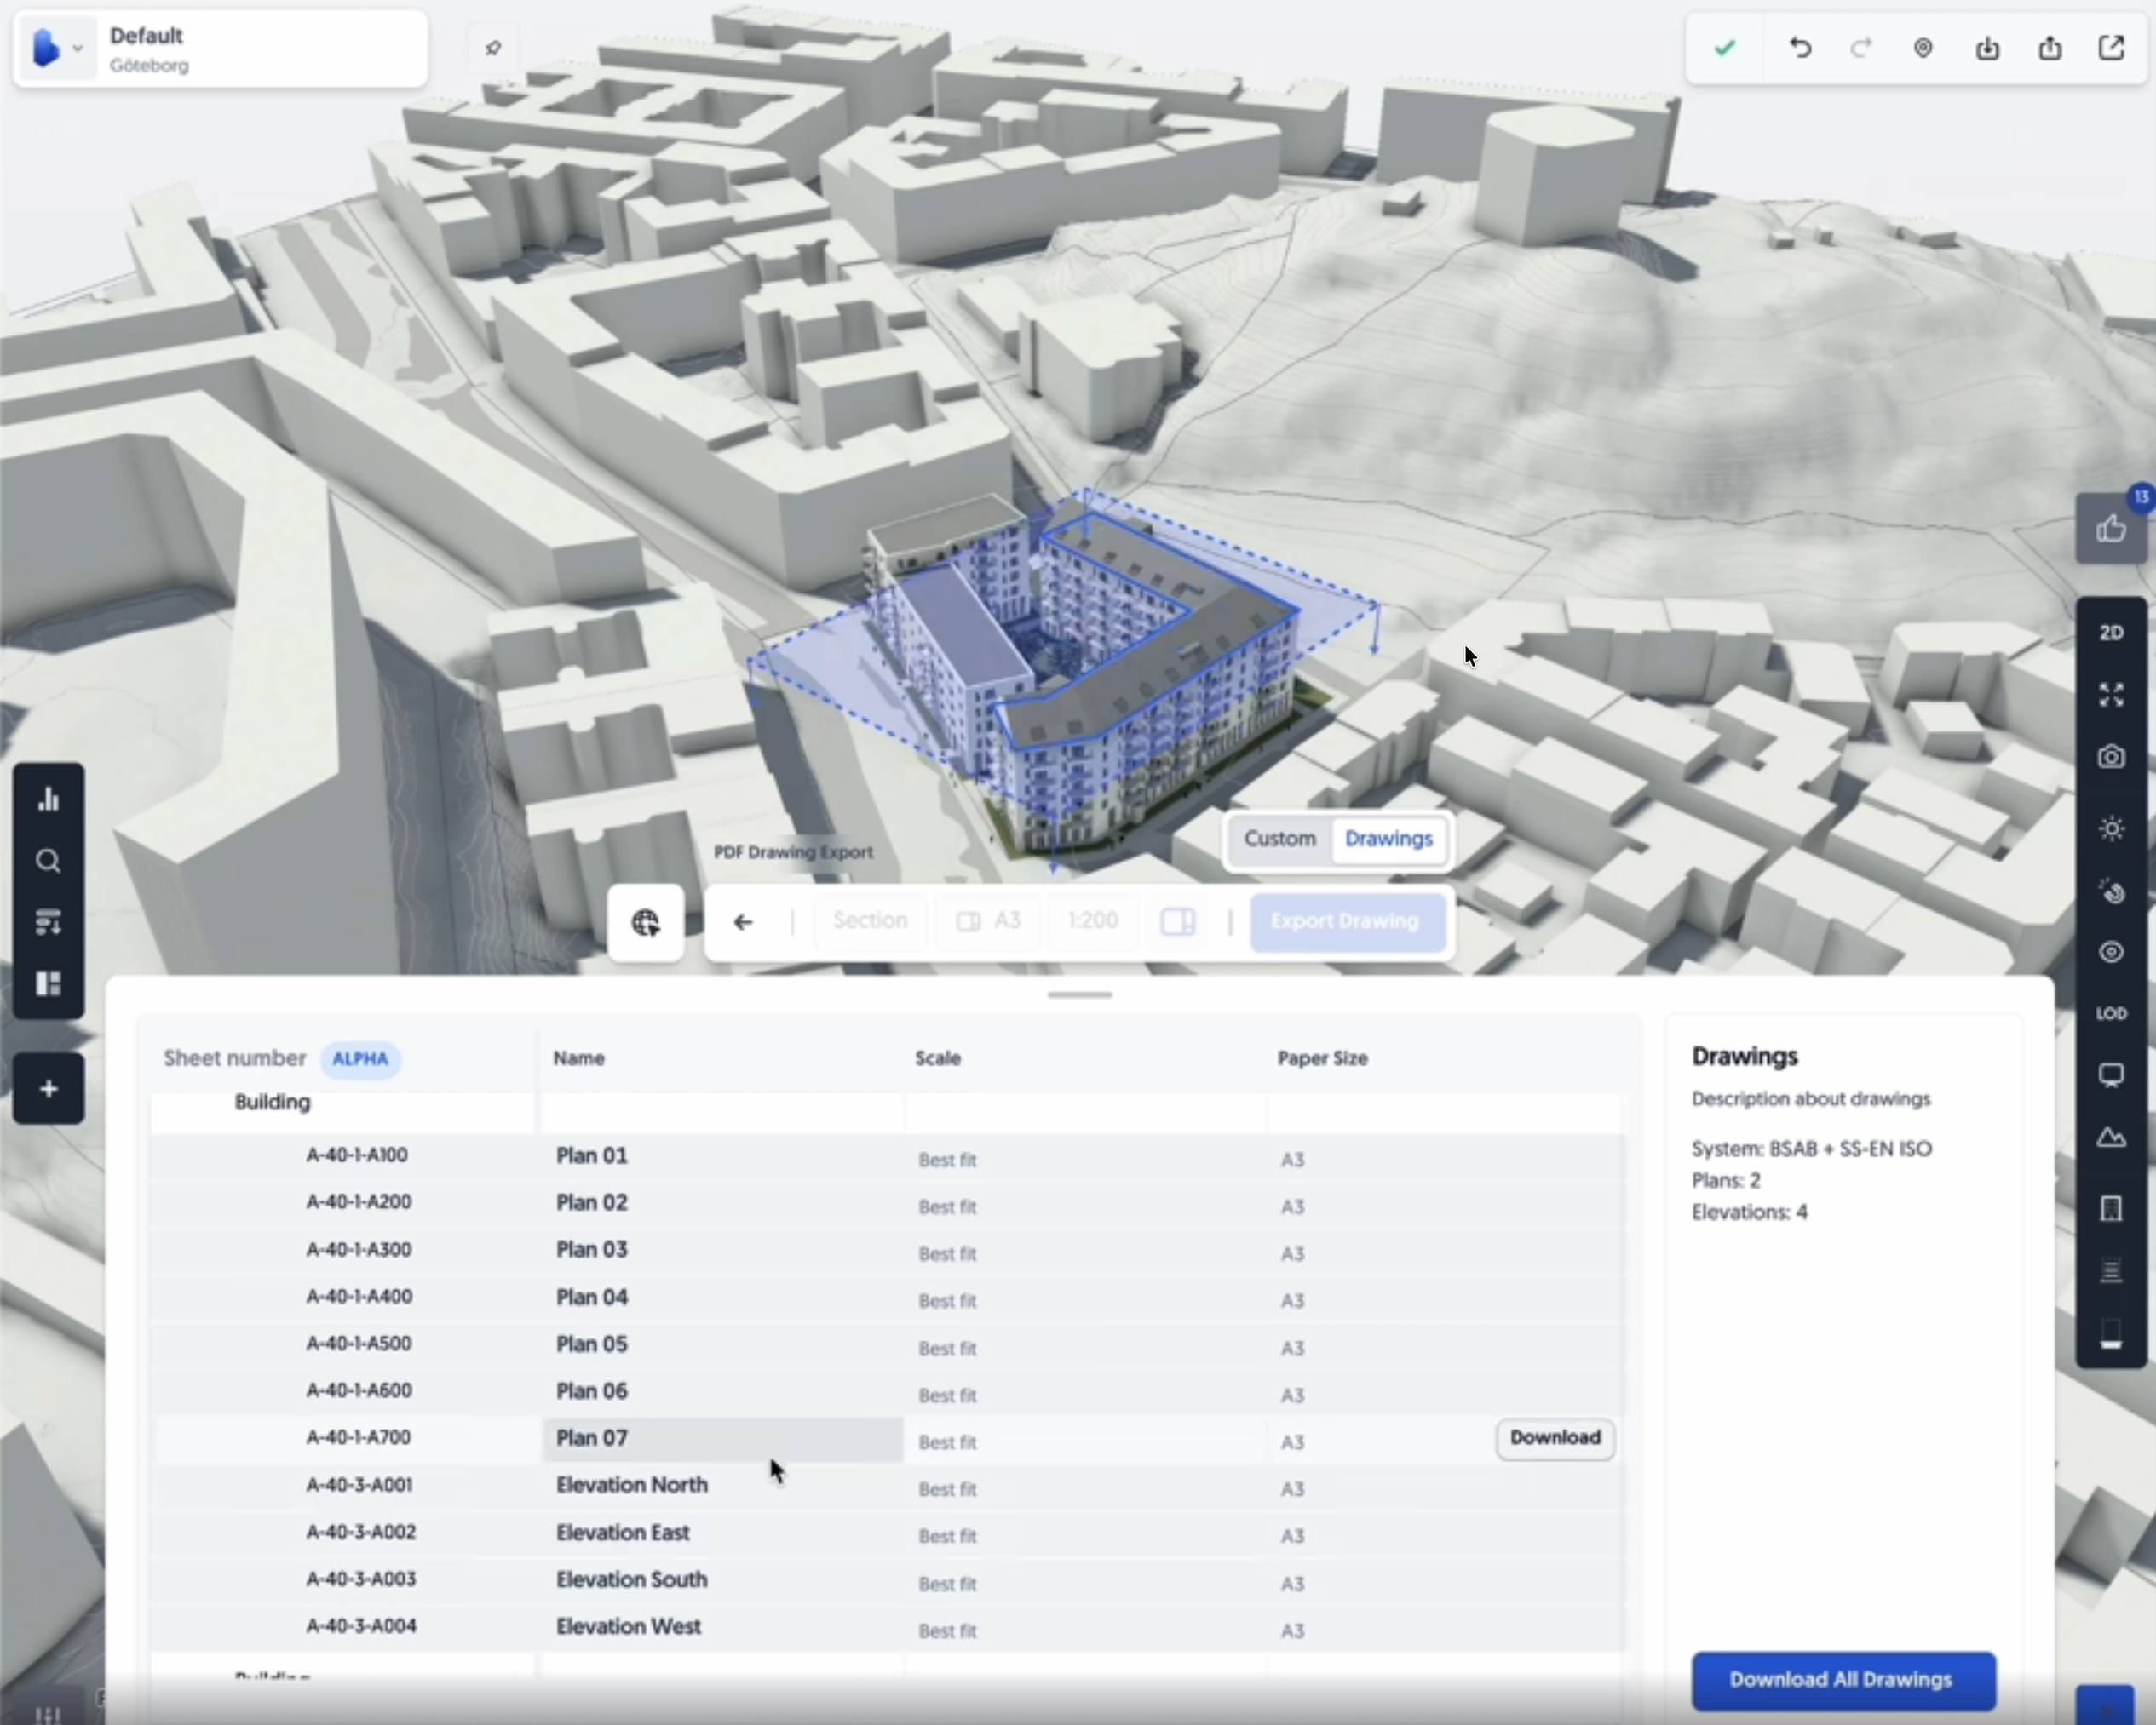2156x1725 pixels.
Task: Click the undo arrow icon
Action: (x=1800, y=48)
